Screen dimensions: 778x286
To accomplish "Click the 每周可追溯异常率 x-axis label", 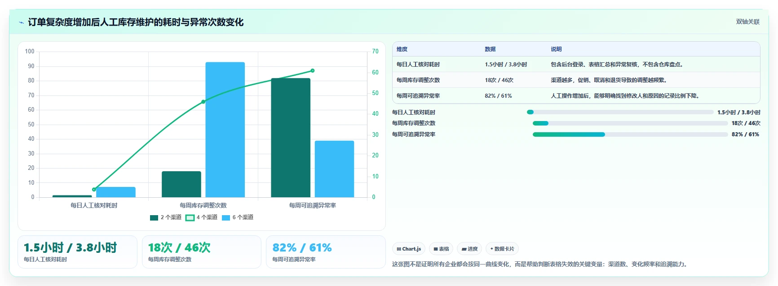I will pos(313,205).
